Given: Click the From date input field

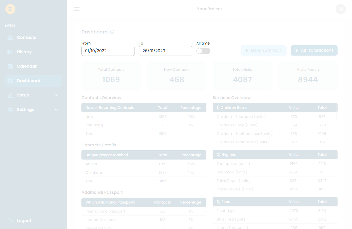Looking at the screenshot, I should (x=108, y=51).
